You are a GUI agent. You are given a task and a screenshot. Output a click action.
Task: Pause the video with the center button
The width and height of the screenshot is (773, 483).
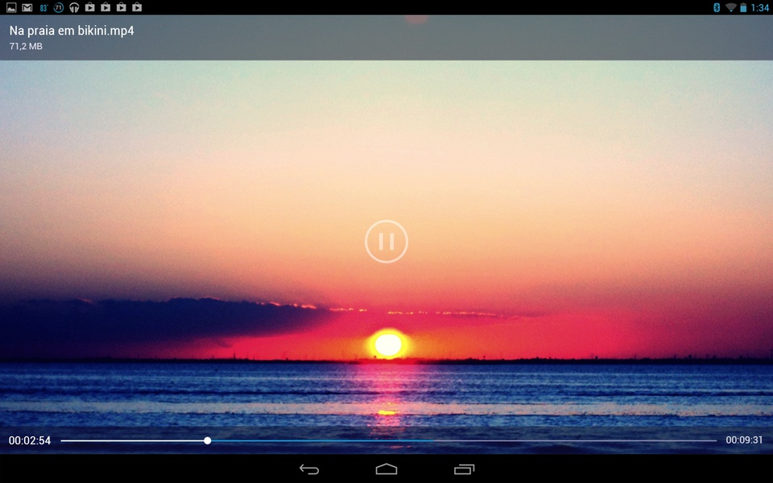[386, 242]
